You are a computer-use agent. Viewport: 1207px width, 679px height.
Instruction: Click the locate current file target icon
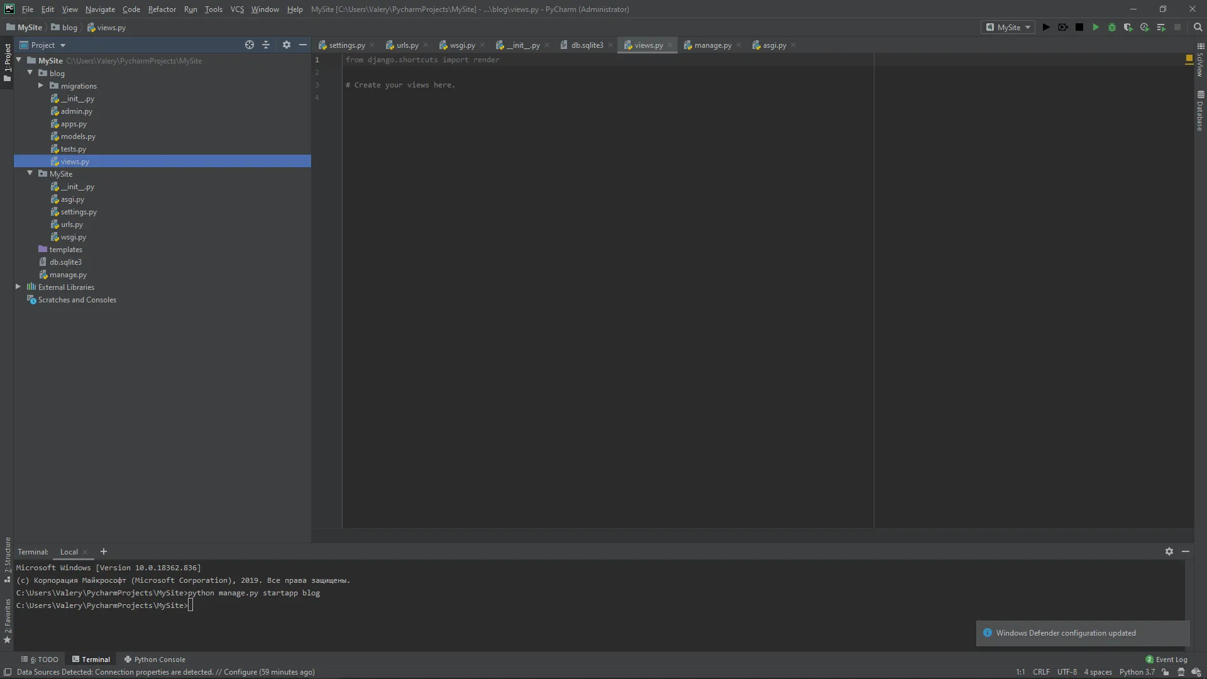pyautogui.click(x=250, y=45)
